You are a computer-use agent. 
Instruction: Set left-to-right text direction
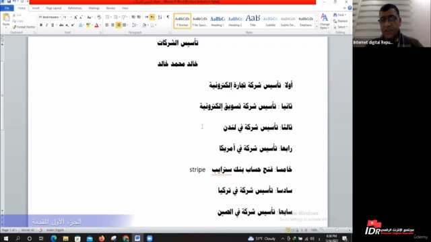(x=147, y=17)
